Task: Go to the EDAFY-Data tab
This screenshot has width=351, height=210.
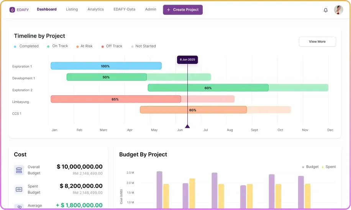Action: pyautogui.click(x=124, y=10)
